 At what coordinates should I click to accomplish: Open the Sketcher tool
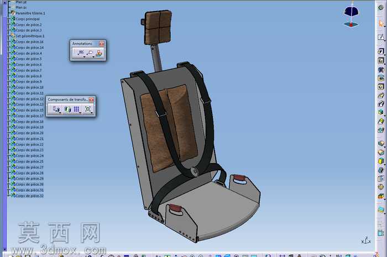click(x=381, y=37)
